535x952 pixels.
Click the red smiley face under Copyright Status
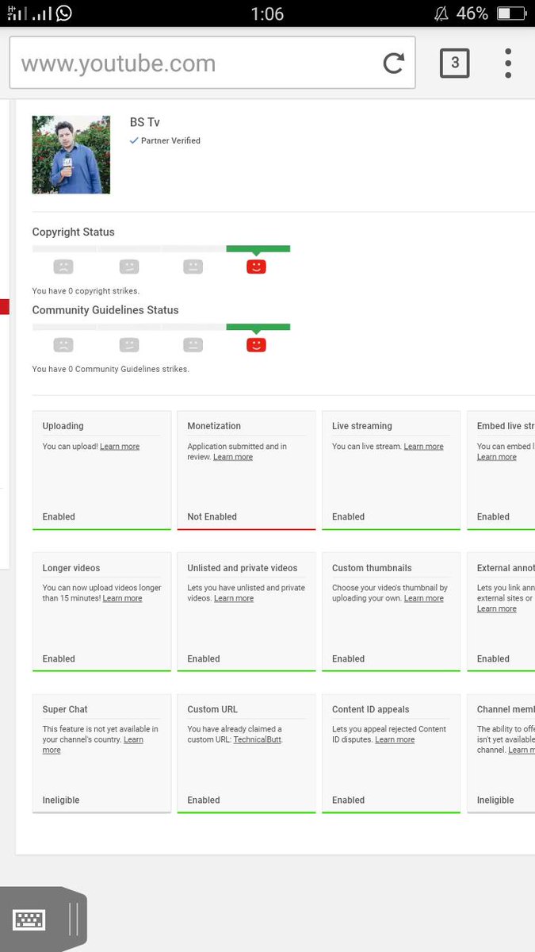point(256,267)
